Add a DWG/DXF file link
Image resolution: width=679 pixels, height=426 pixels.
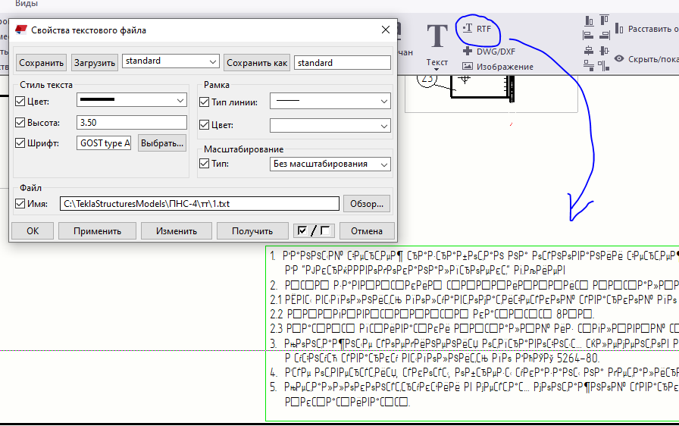489,52
